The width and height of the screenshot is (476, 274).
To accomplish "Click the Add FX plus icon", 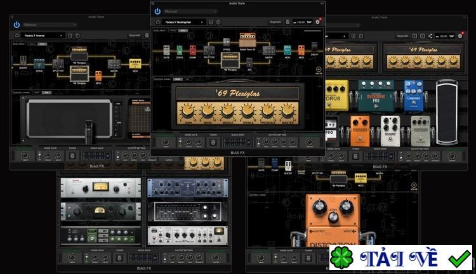I will pos(318,69).
